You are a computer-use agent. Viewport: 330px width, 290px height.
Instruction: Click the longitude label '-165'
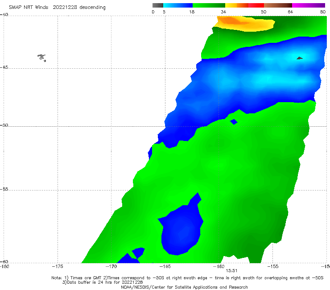(x=165, y=266)
